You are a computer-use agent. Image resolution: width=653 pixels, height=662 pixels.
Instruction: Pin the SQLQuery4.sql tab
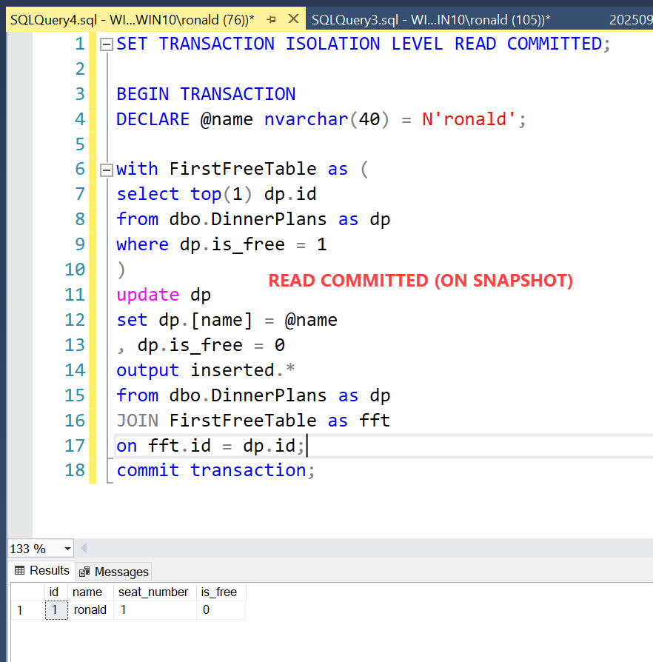coord(272,19)
